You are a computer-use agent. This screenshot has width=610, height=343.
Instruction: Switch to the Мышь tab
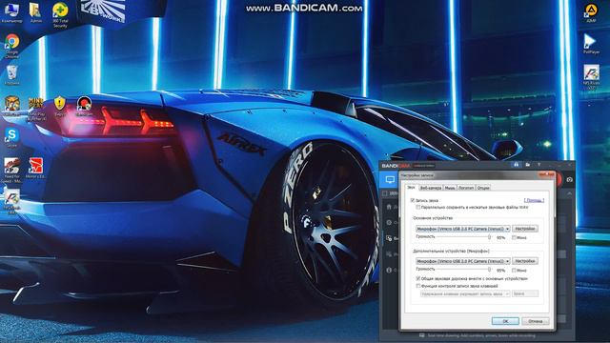pyautogui.click(x=450, y=188)
